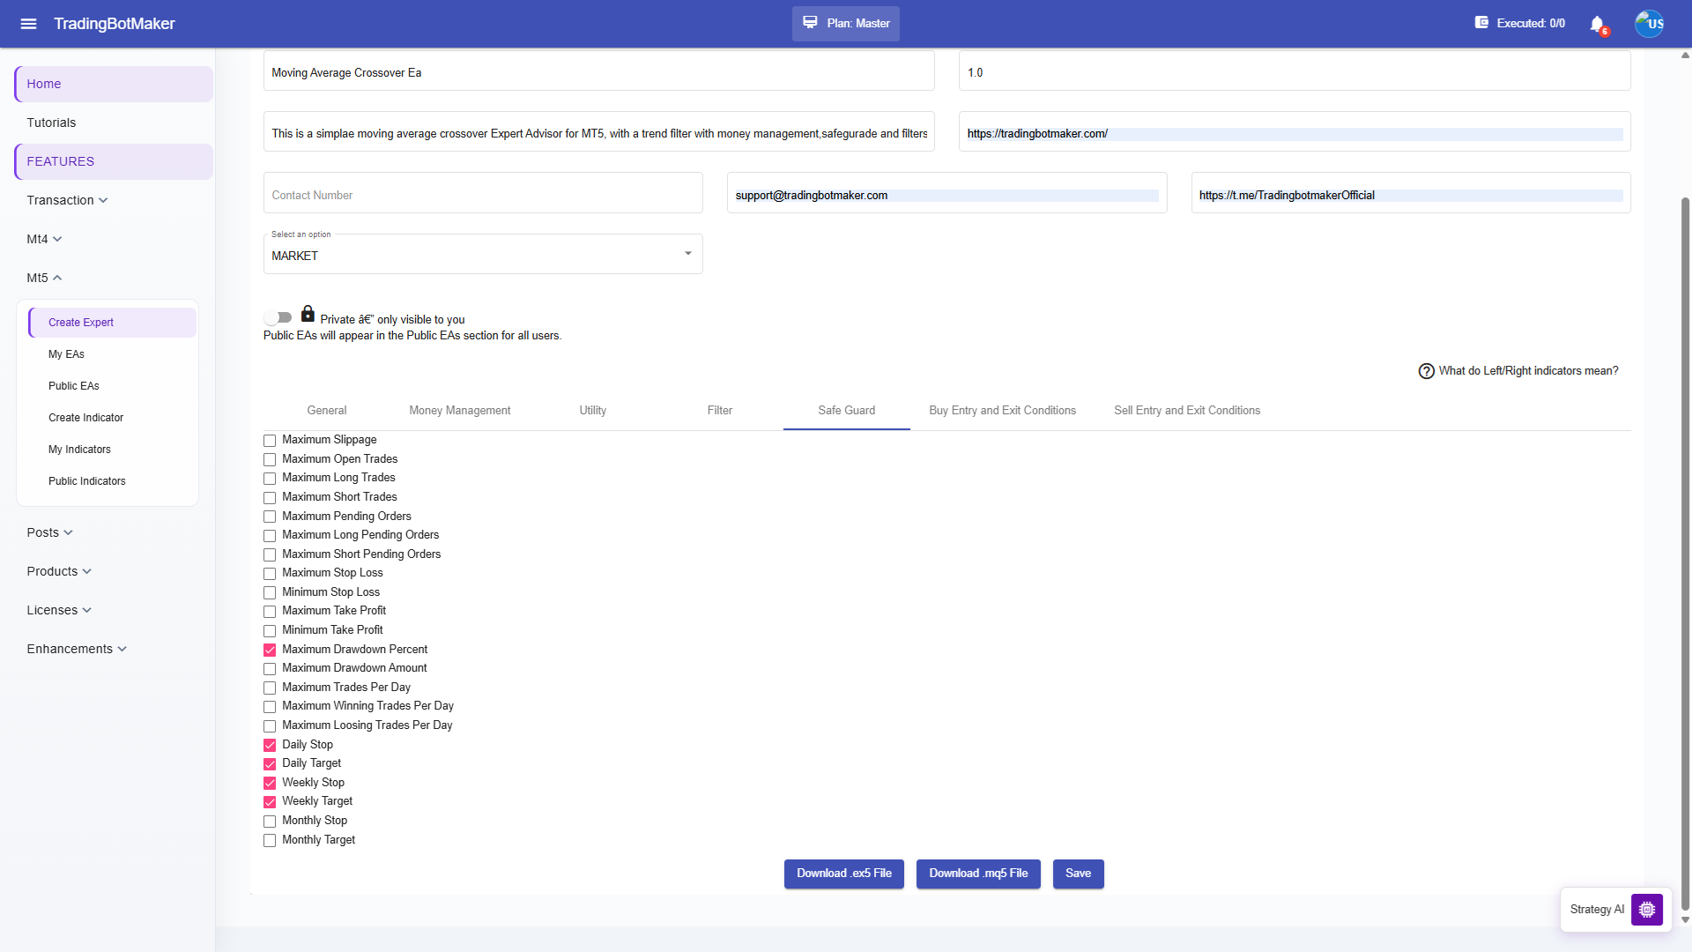Image resolution: width=1692 pixels, height=952 pixels.
Task: Check Minimum Stop Loss
Action: 270,593
